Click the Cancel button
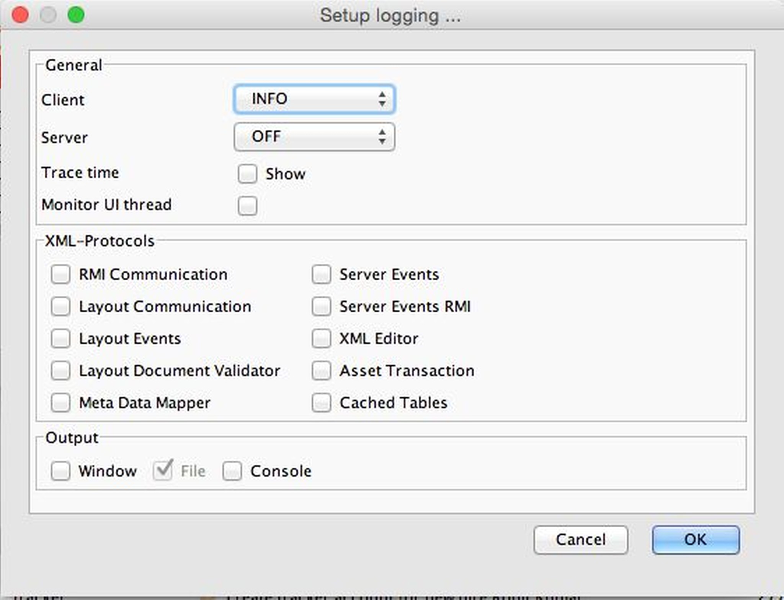This screenshot has width=784, height=600. pyautogui.click(x=580, y=540)
